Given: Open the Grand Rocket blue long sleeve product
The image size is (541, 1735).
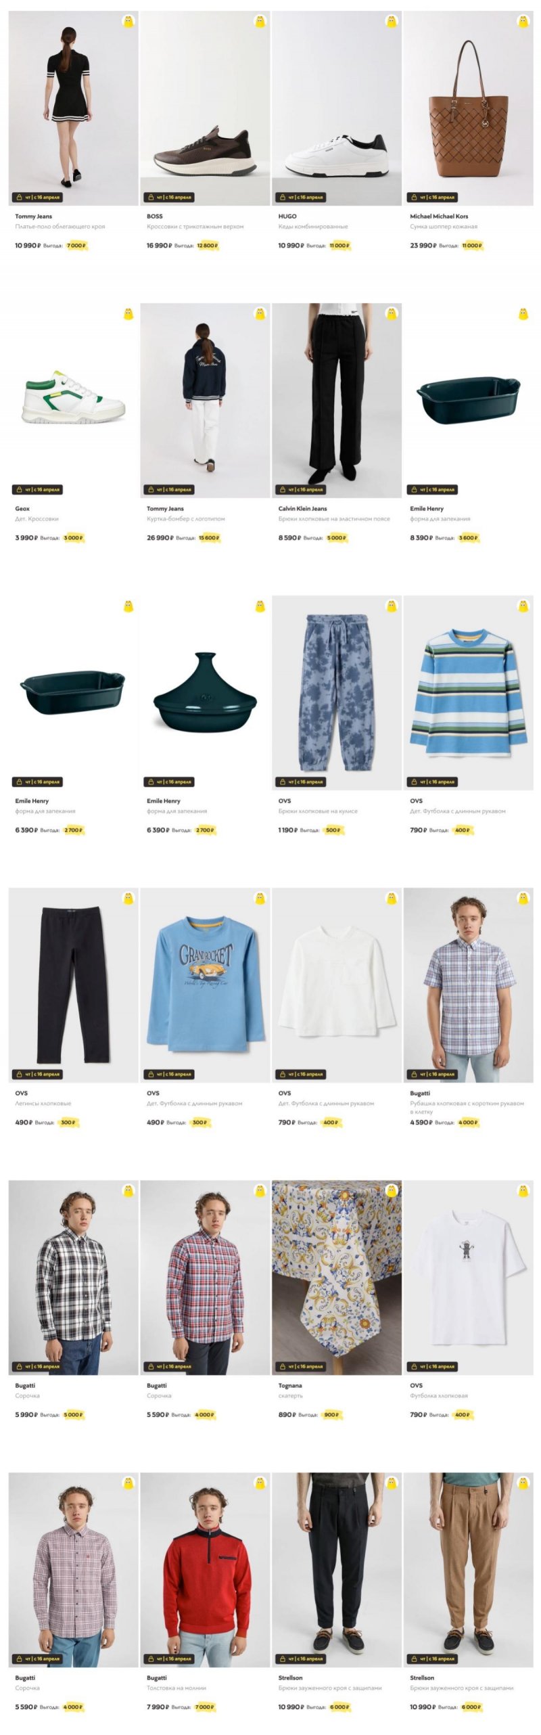Looking at the screenshot, I should [x=205, y=985].
